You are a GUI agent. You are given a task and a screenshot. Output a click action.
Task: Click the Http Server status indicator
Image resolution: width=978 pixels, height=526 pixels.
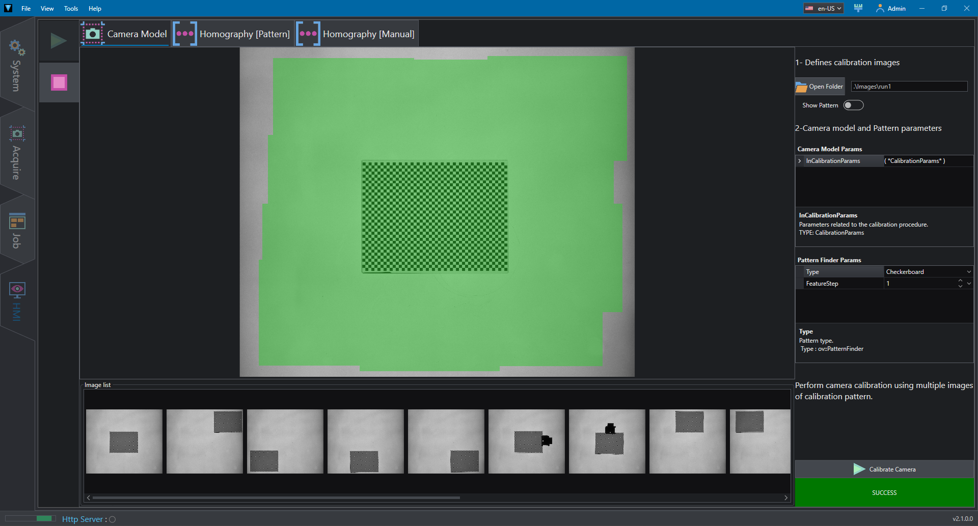pyautogui.click(x=113, y=519)
